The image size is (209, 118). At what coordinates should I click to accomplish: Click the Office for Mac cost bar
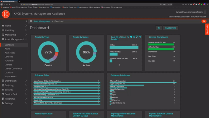pyautogui.click(x=114, y=54)
